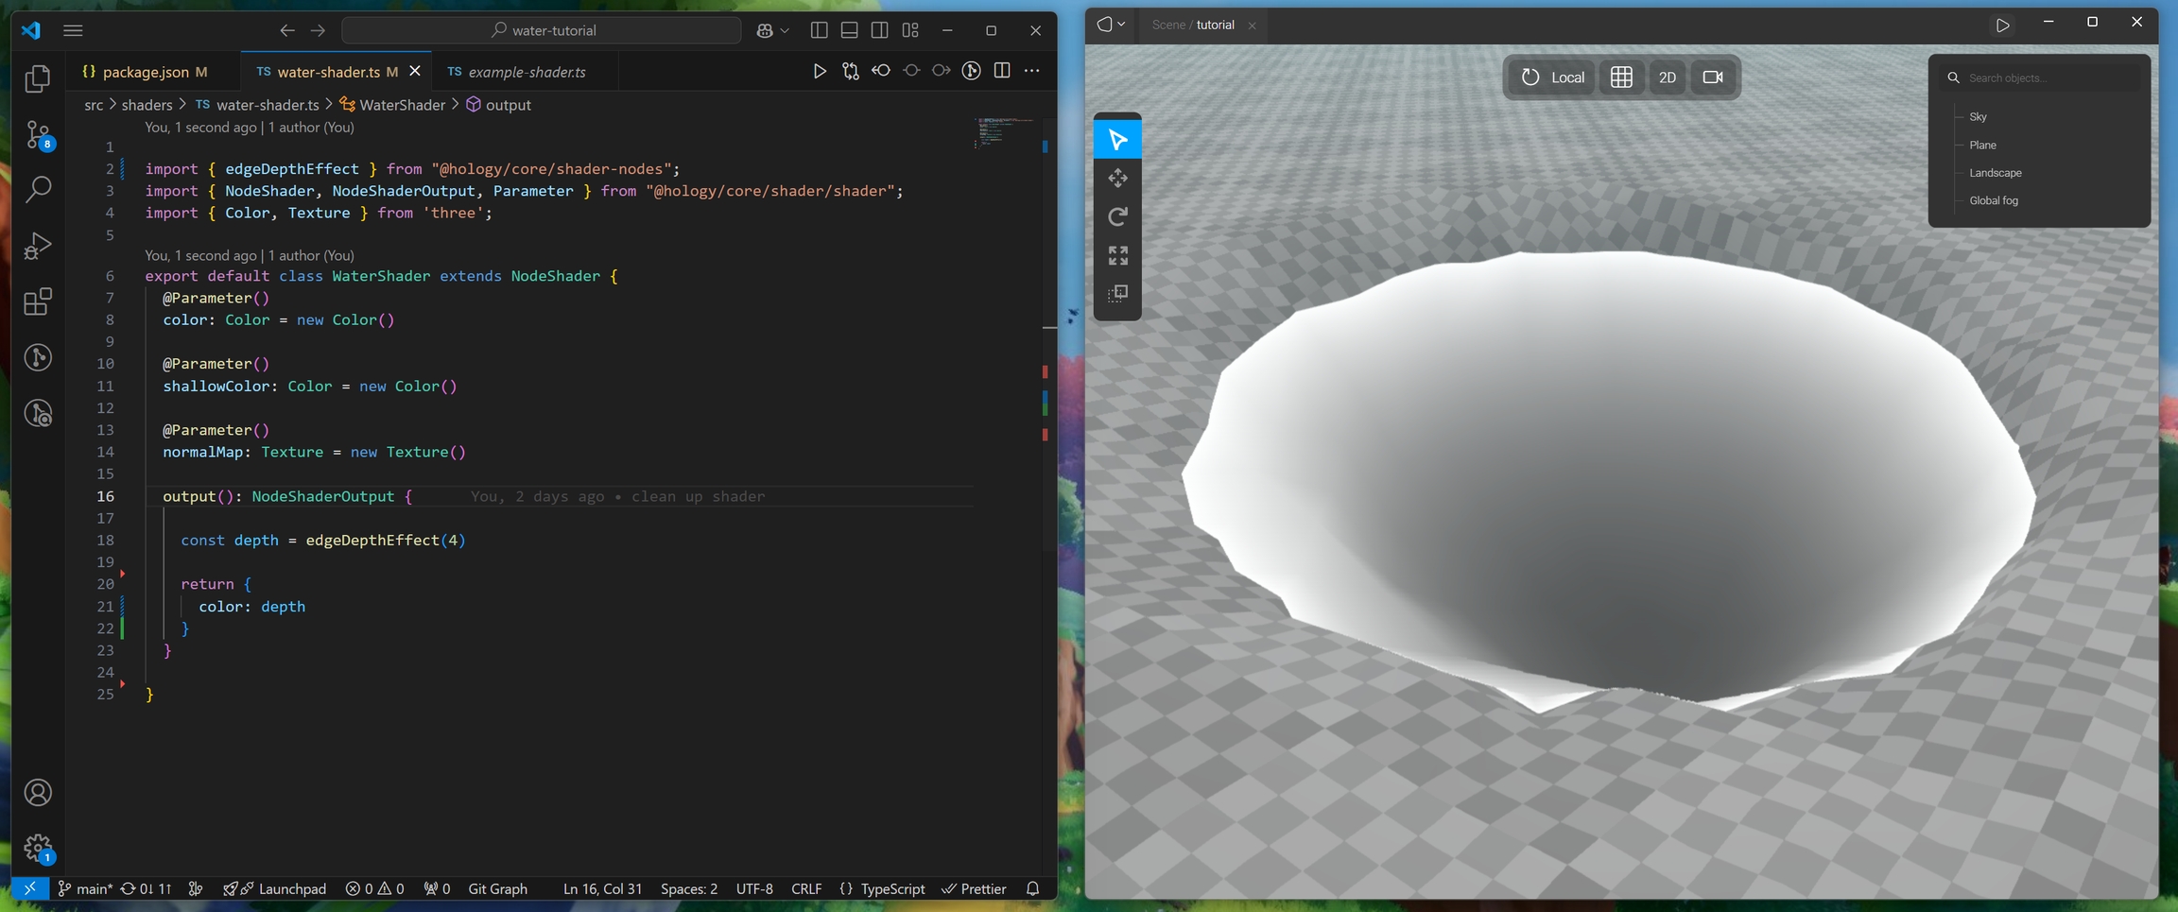Select the Move tool in scene editor
This screenshot has width=2178, height=912.
(x=1117, y=179)
